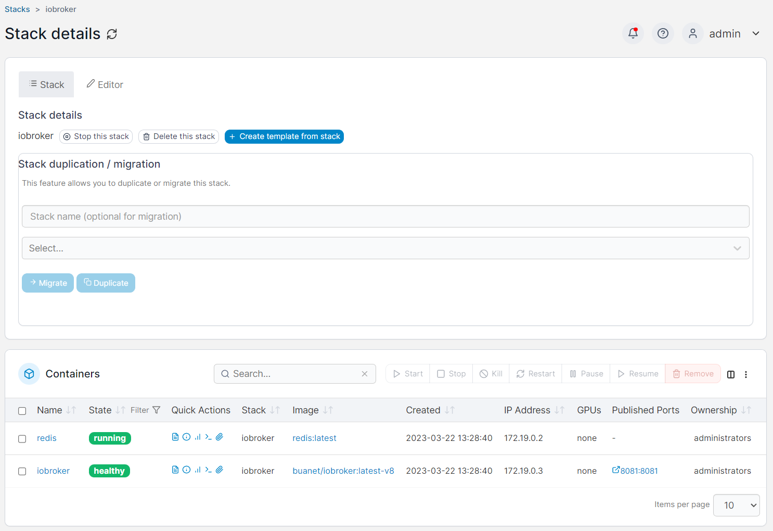773x531 pixels.
Task: Click the Migrate button
Action: tap(48, 283)
